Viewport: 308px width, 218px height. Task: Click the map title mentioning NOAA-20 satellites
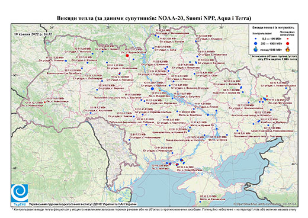pyautogui.click(x=154, y=18)
